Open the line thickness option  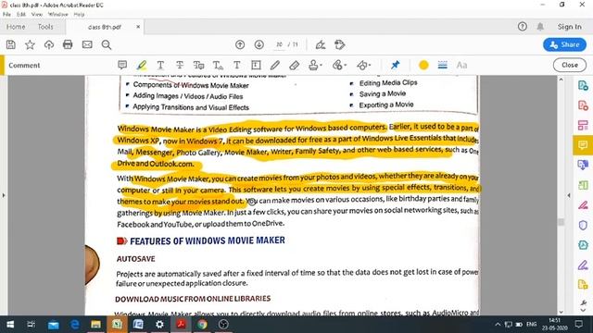pos(443,65)
